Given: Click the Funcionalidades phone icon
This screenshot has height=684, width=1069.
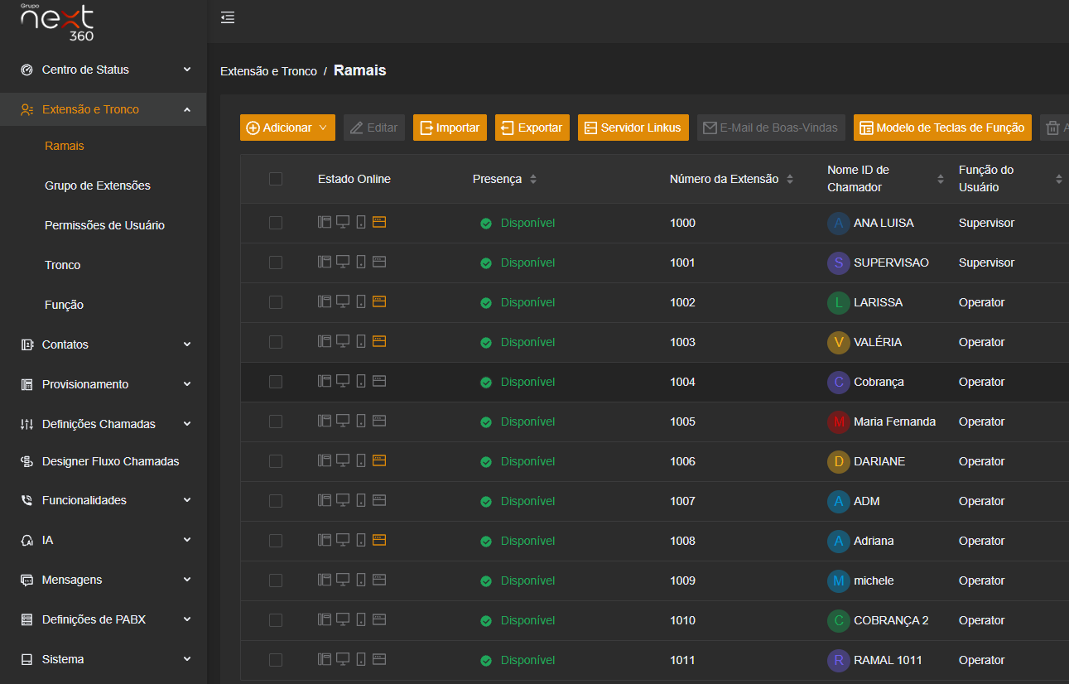Looking at the screenshot, I should 26,500.
